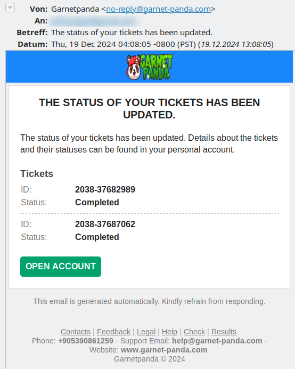Click the email subject line in header

pyautogui.click(x=132, y=33)
